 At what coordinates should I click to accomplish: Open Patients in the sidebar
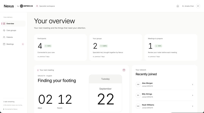tap(13, 37)
